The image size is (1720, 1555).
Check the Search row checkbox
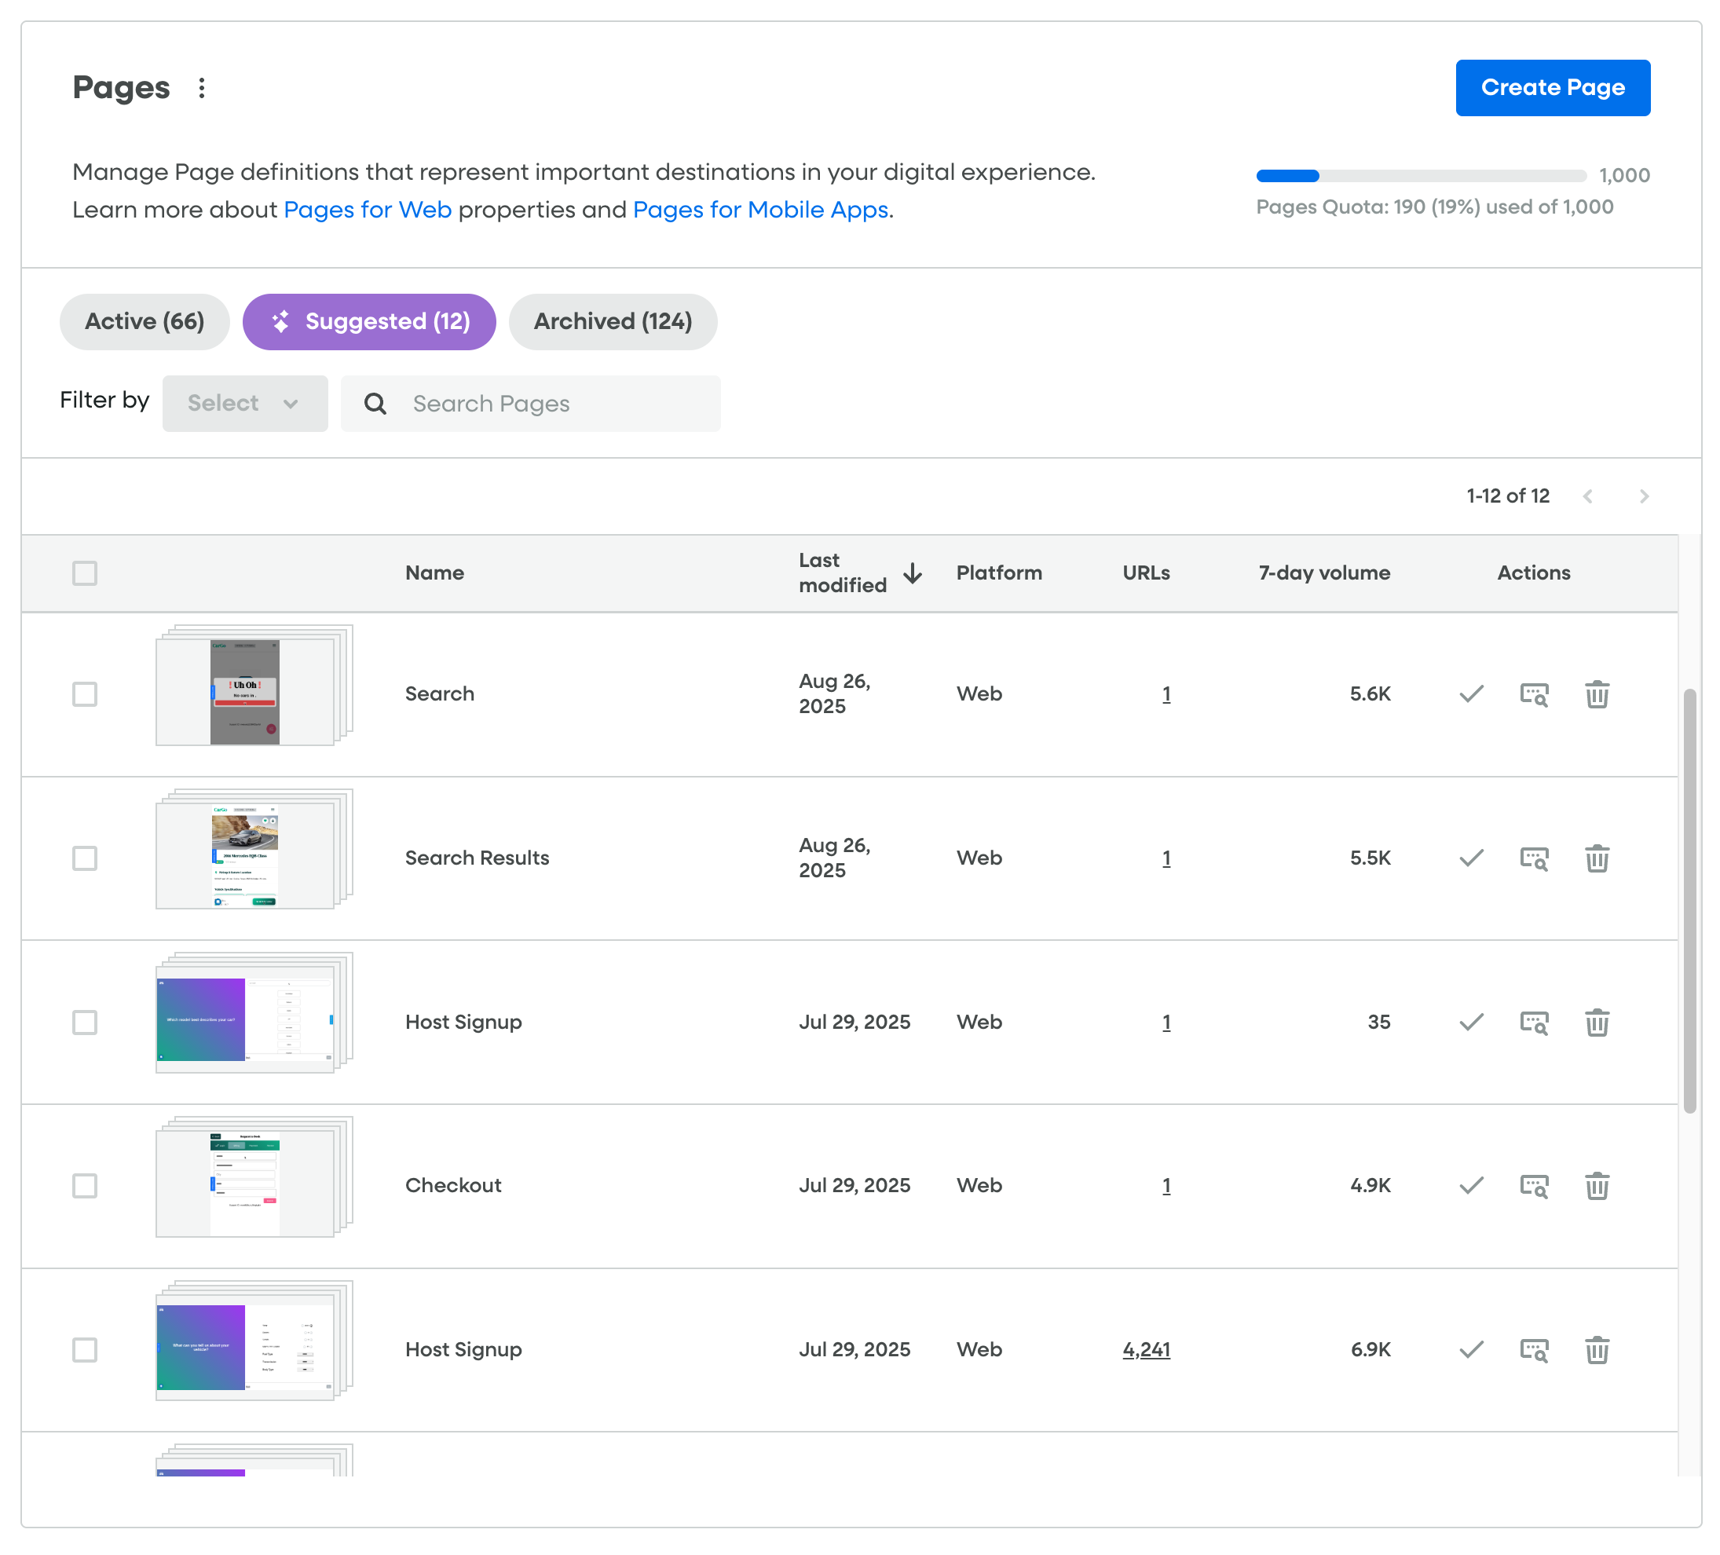point(83,694)
